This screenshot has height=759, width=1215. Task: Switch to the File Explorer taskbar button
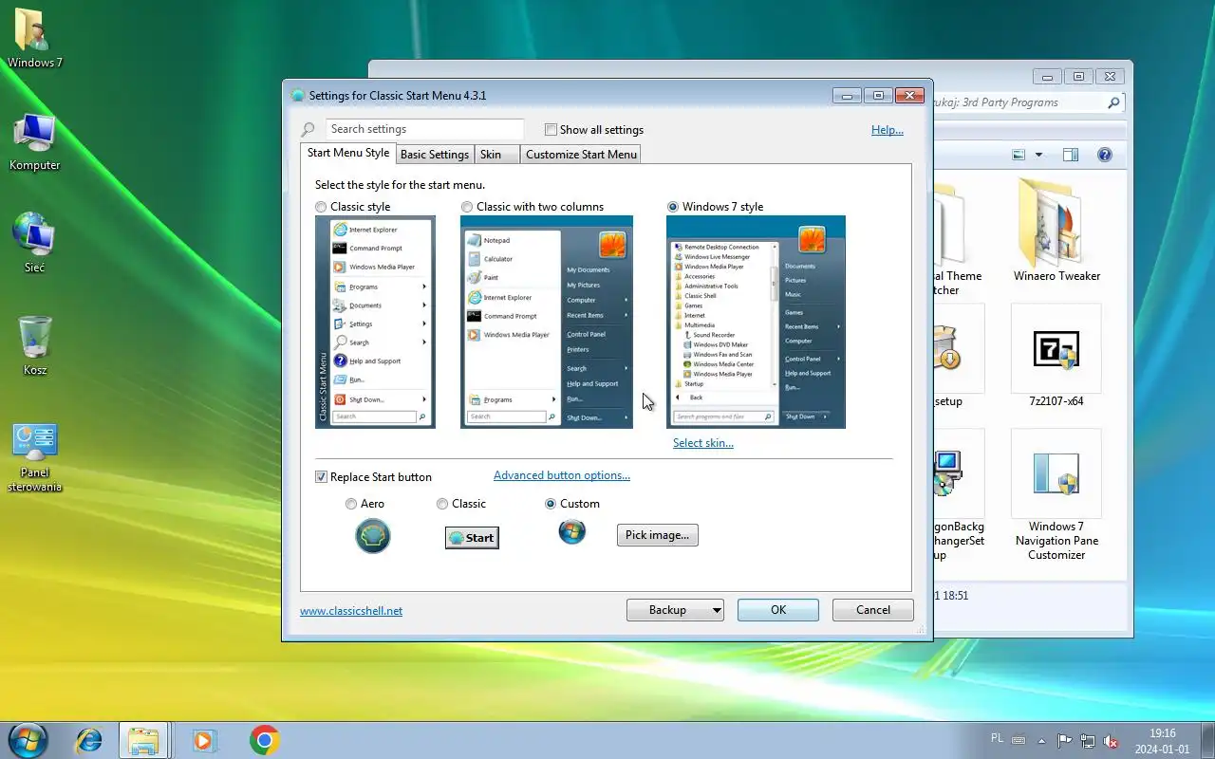(143, 740)
